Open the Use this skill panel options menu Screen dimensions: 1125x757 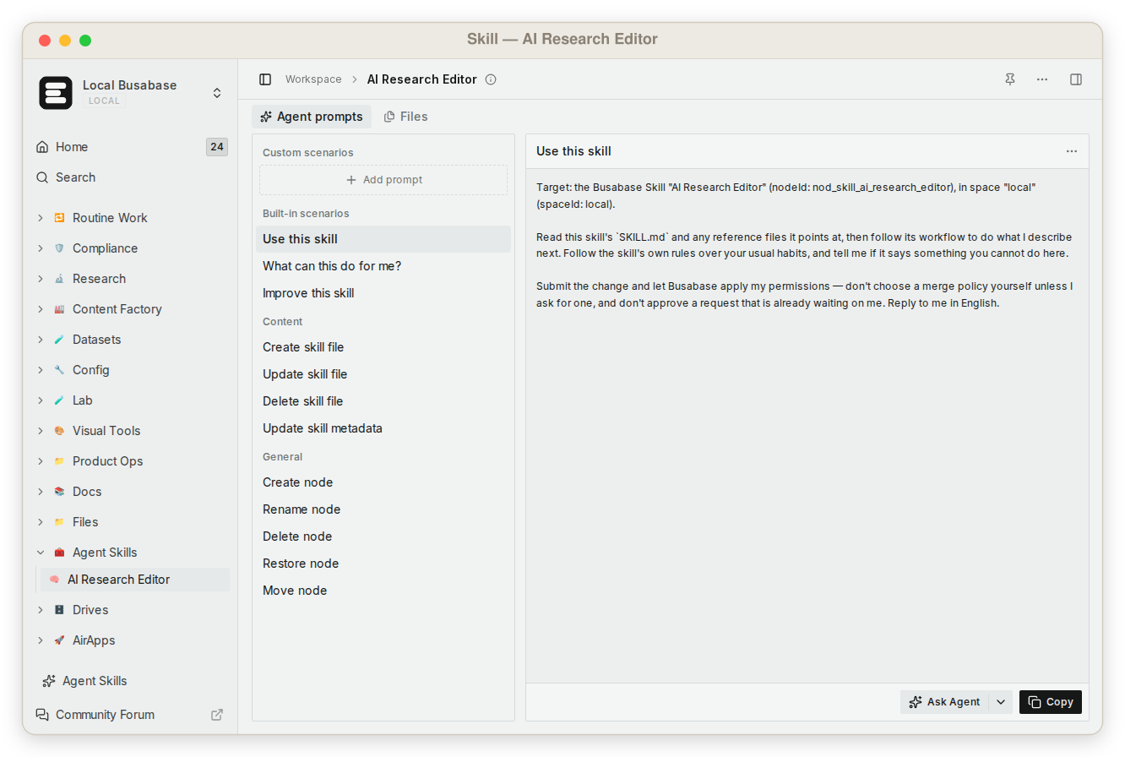click(x=1072, y=151)
